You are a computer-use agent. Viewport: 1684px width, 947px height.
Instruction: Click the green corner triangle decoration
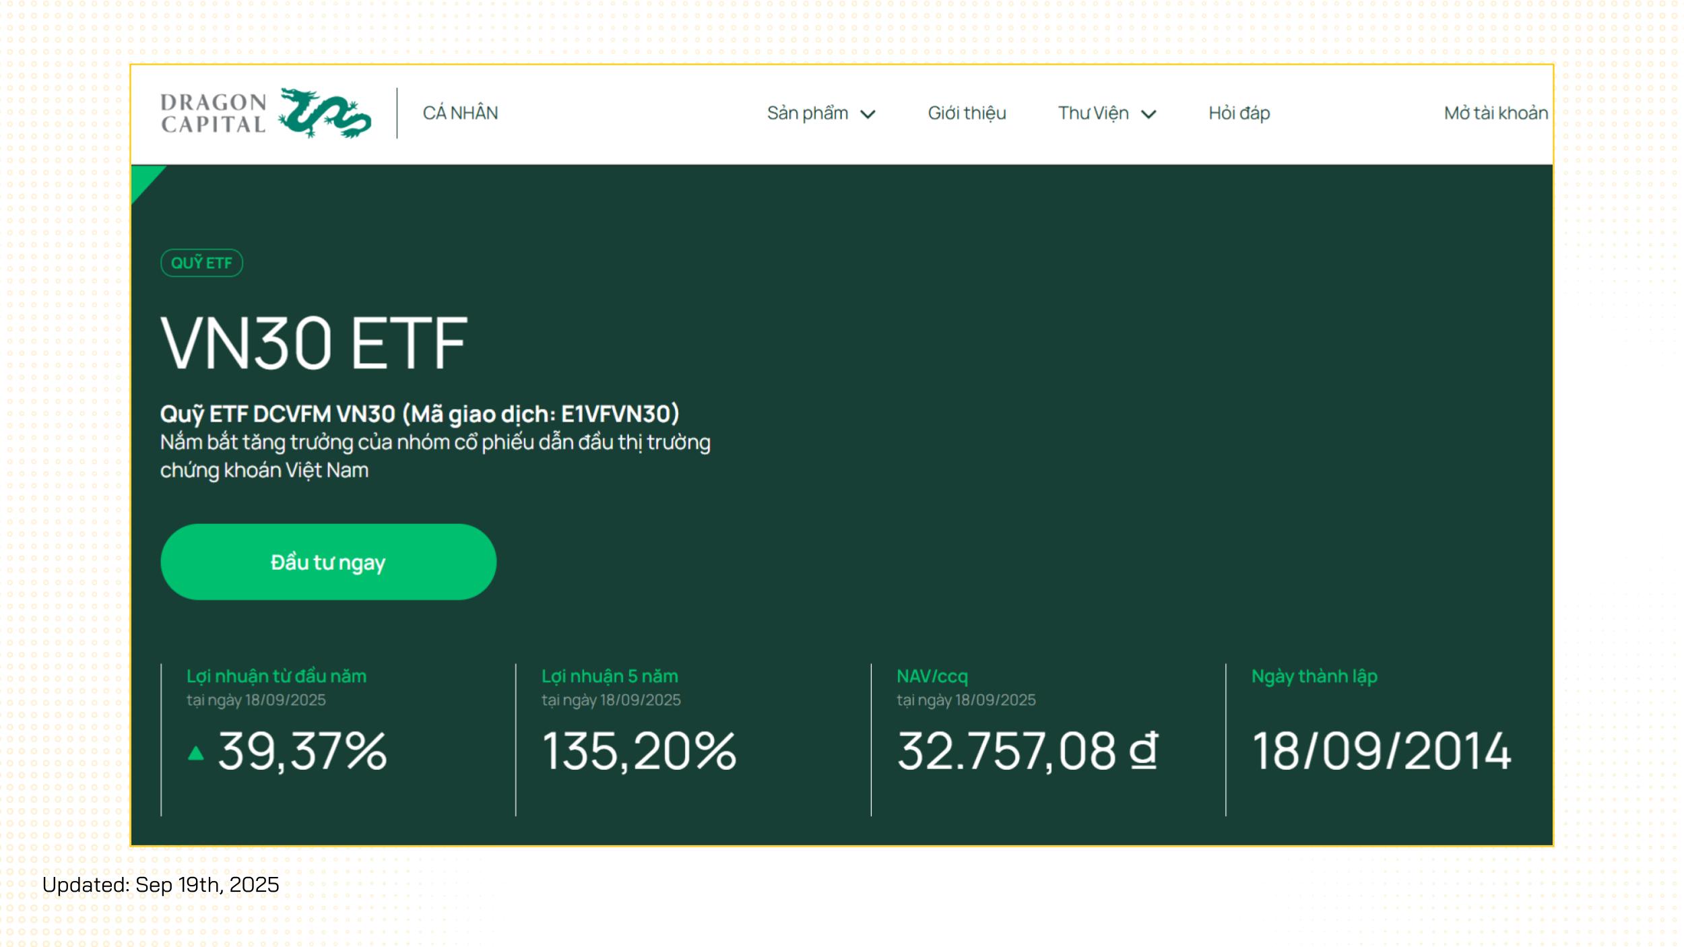click(x=143, y=178)
